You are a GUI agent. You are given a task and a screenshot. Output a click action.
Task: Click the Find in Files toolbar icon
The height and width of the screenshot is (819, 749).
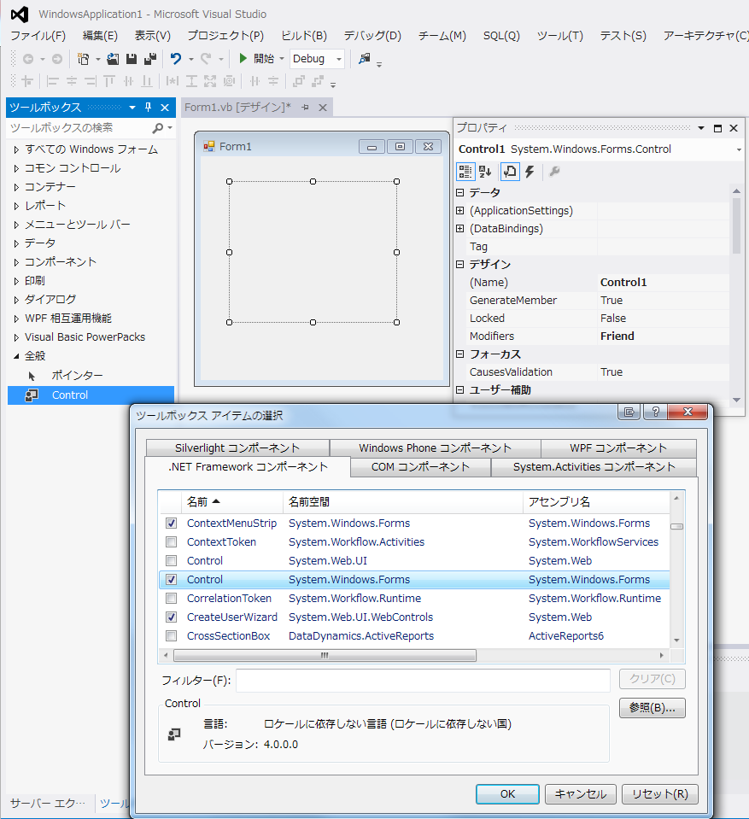click(364, 58)
